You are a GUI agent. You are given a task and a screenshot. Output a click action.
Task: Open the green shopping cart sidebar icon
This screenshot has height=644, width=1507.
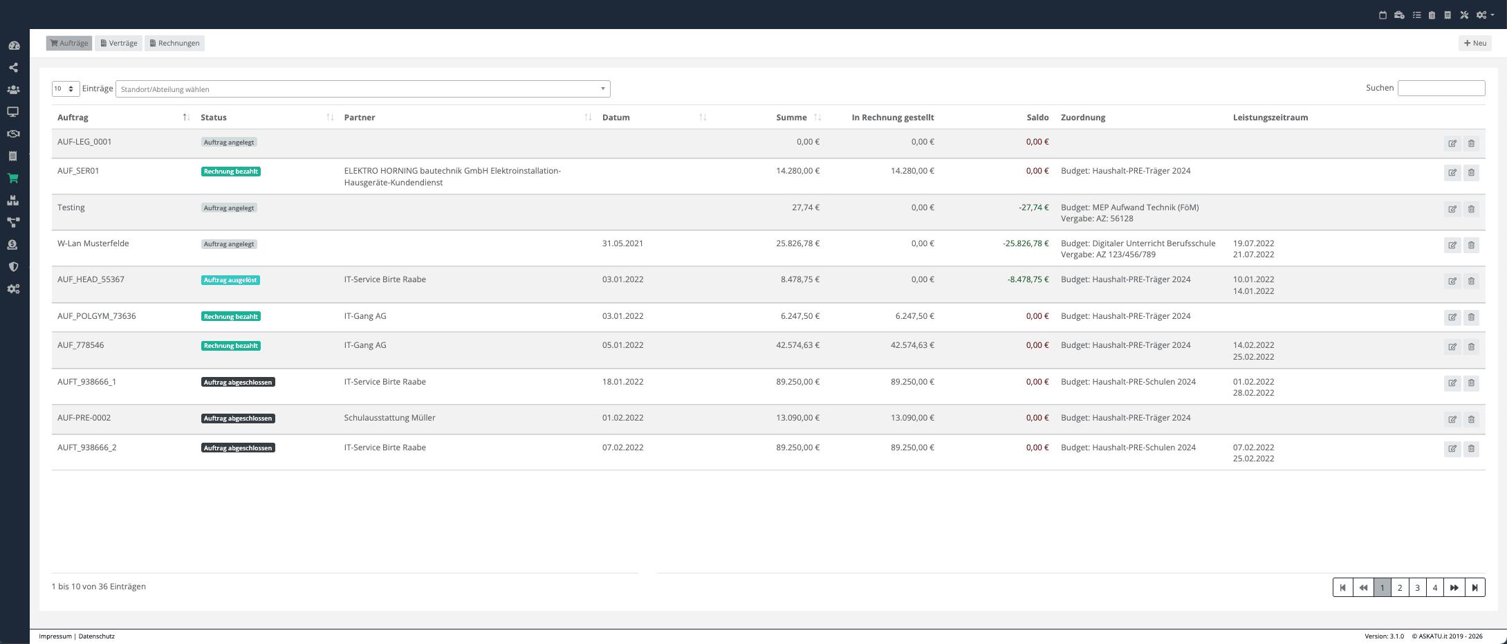click(x=13, y=178)
